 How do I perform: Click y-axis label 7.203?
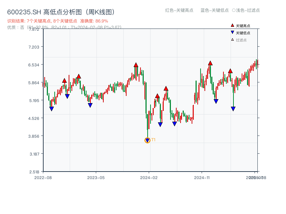(x=34, y=47)
